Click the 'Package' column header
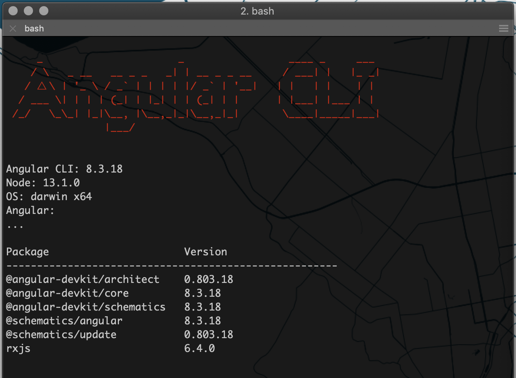The width and height of the screenshot is (516, 378). tap(28, 252)
